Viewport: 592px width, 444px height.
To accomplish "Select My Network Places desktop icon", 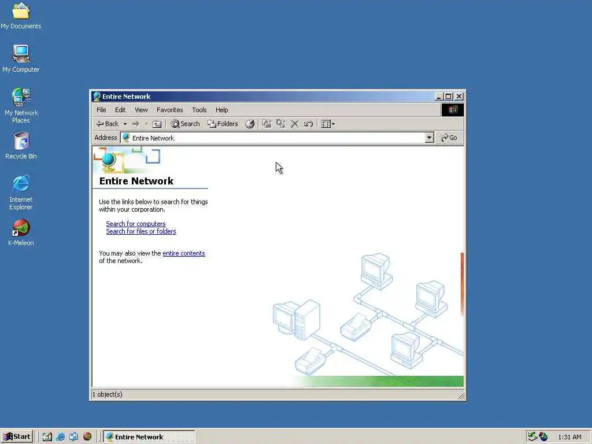I will click(x=21, y=105).
